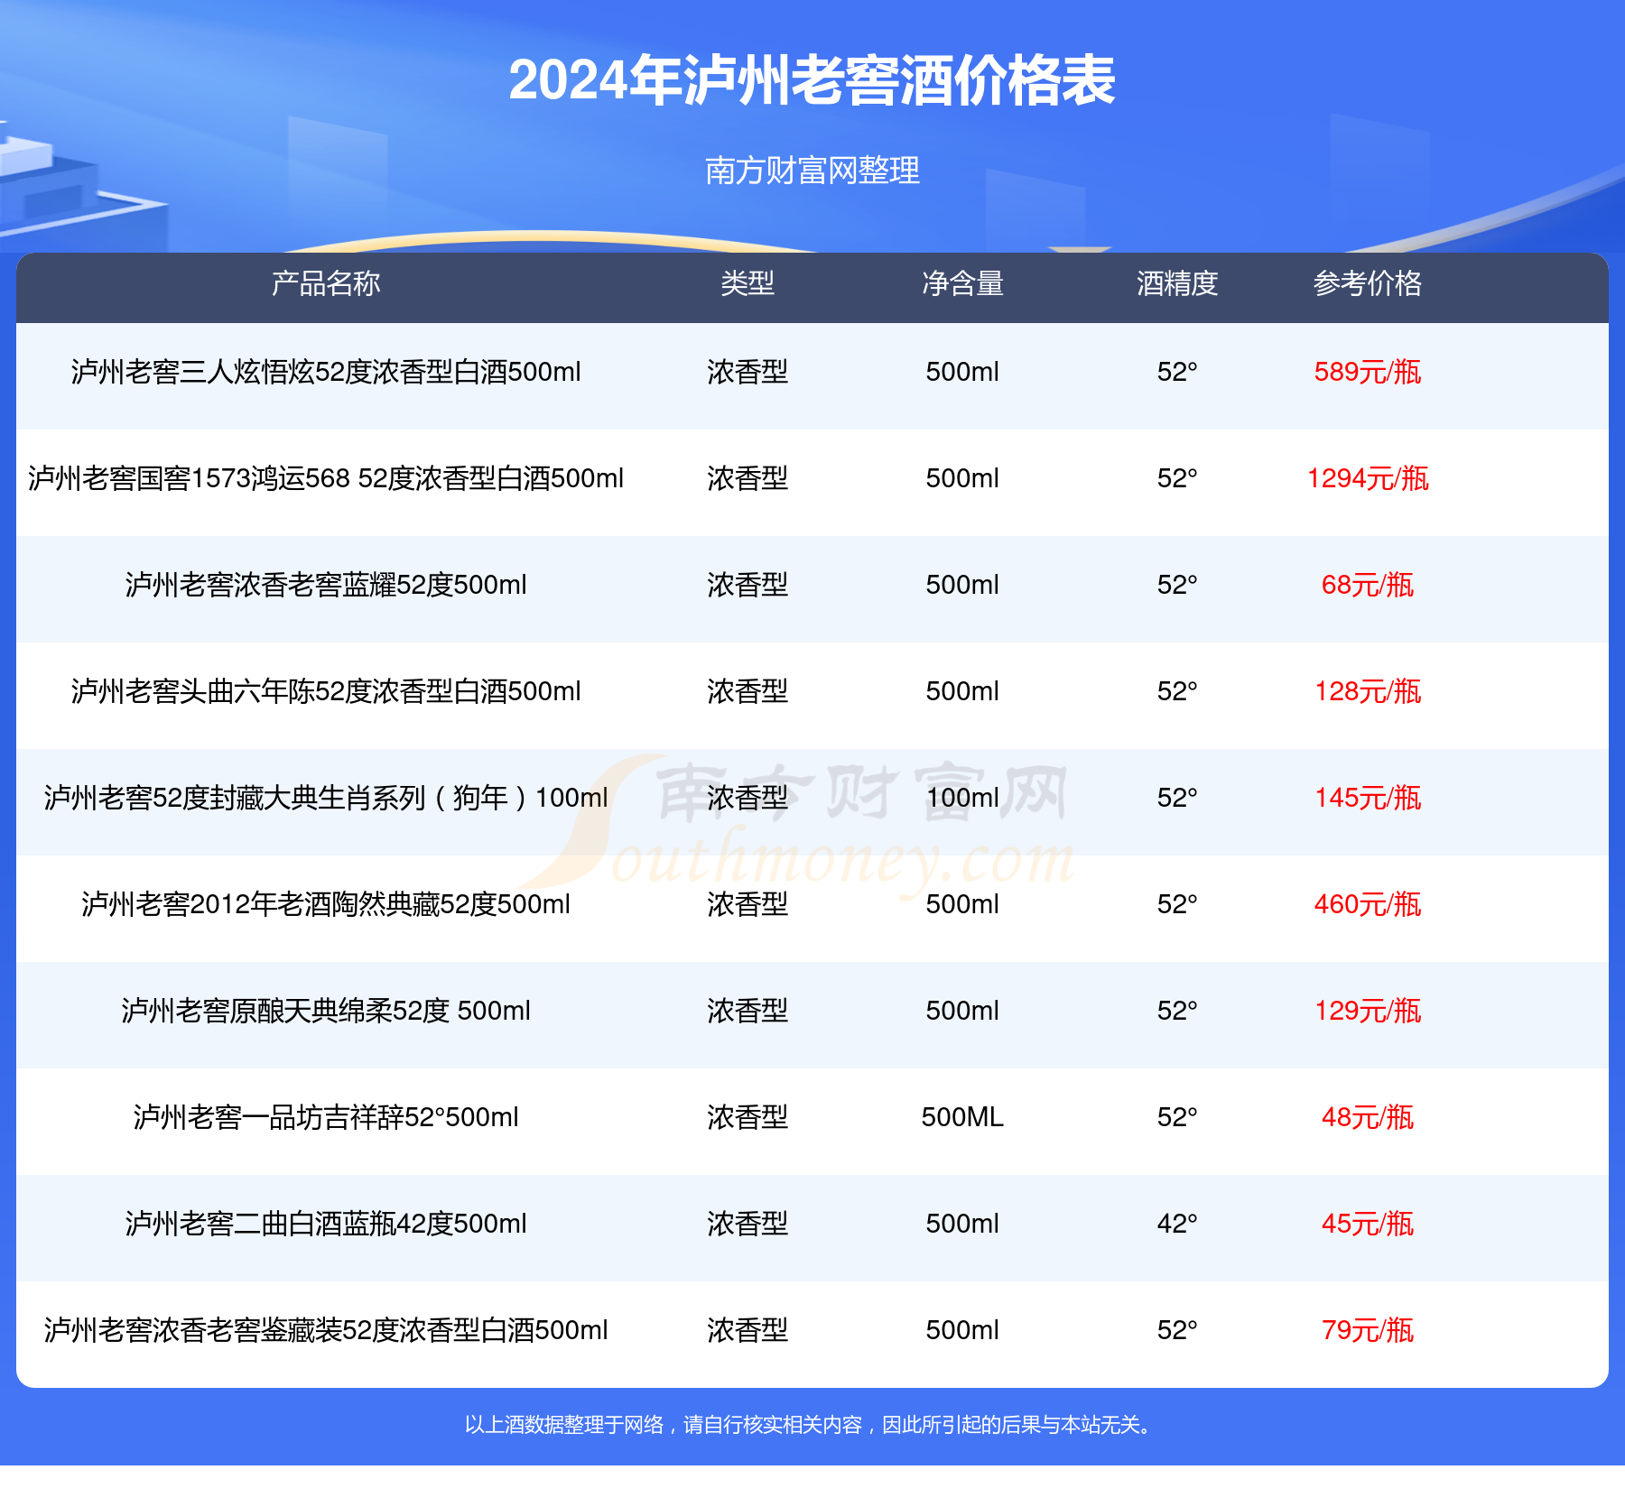
Task: Open 泸州老窖国窖1573鸿运568 product entry
Action: tap(327, 480)
